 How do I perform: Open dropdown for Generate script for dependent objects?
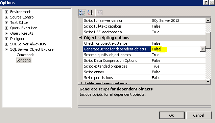[202, 49]
